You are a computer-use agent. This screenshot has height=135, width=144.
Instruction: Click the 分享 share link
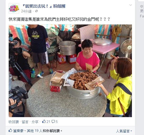[x=35, y=122]
